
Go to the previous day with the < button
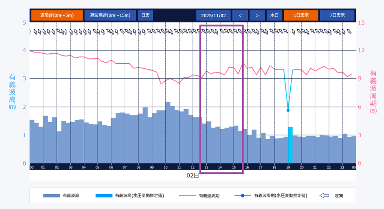coord(240,15)
